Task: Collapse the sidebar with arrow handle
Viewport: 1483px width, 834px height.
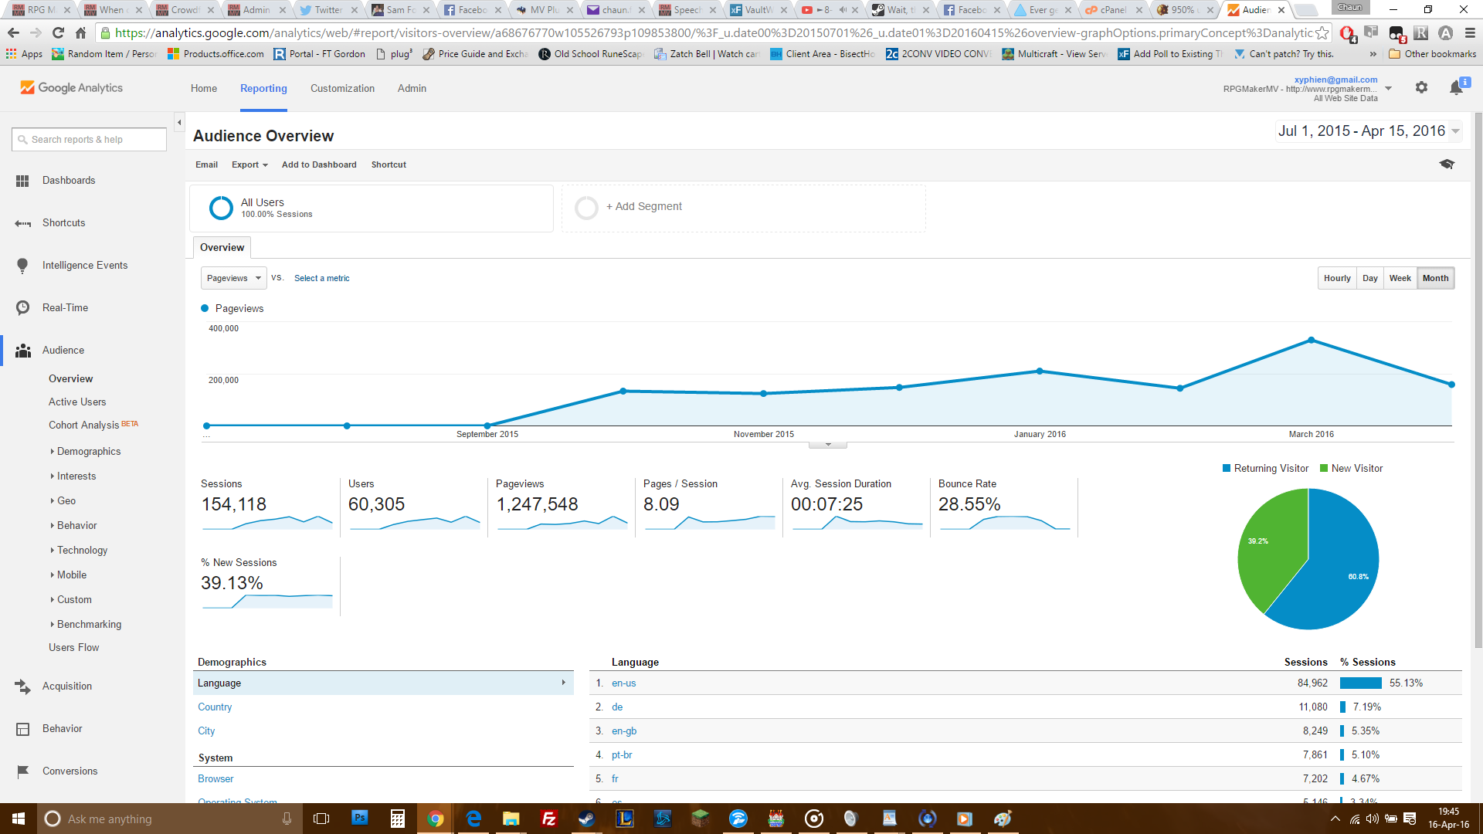Action: point(179,123)
